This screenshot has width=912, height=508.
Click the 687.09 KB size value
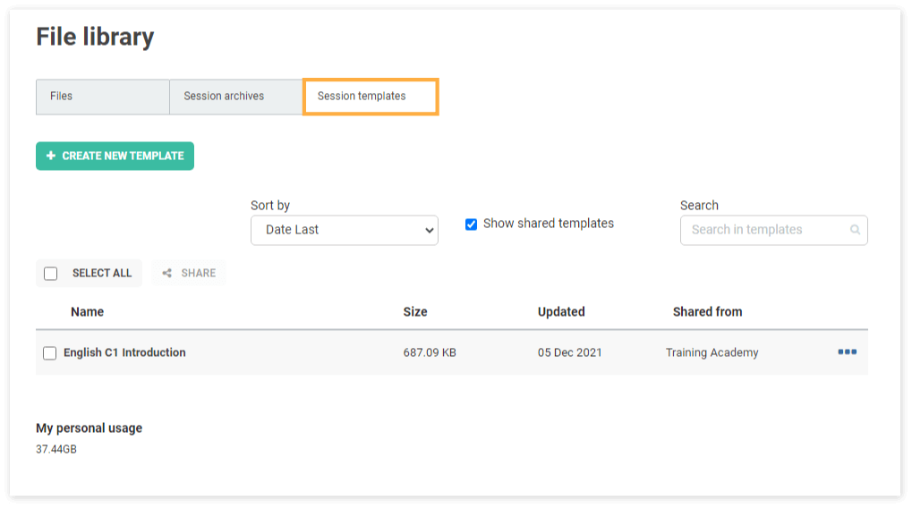point(430,352)
